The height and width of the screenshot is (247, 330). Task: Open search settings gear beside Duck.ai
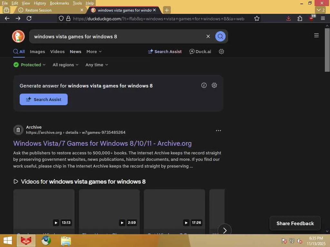[221, 52]
